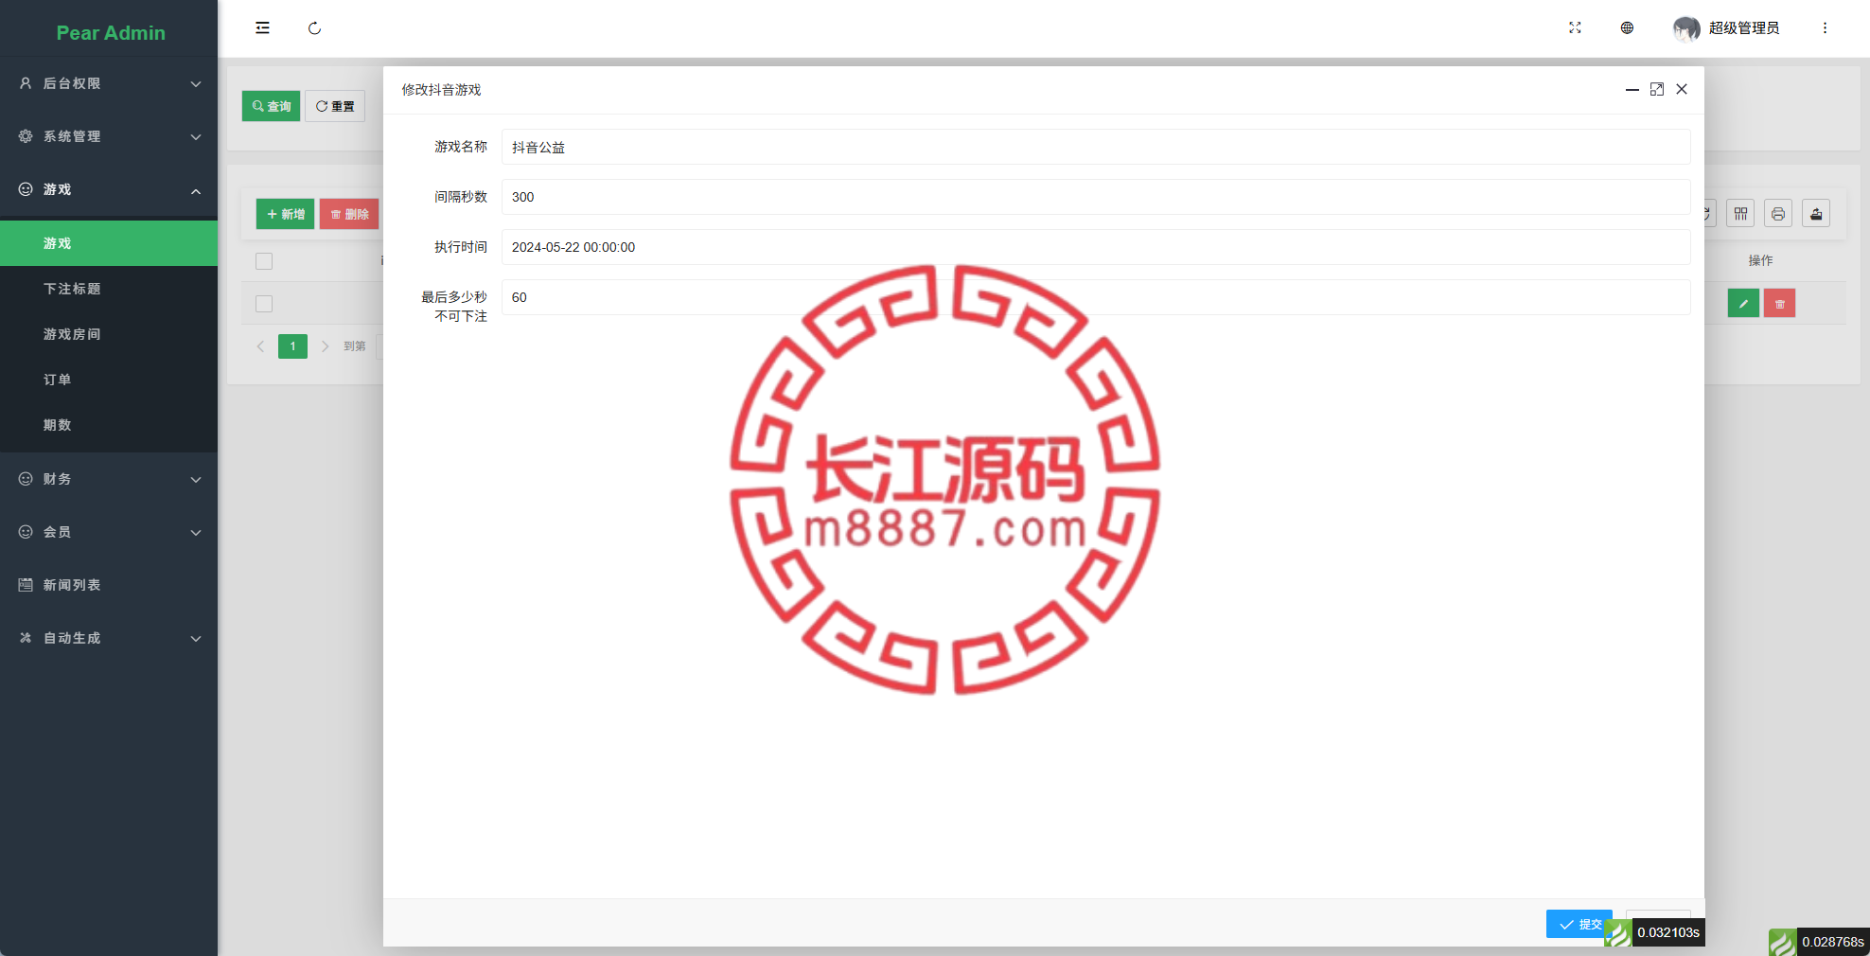1870x956 pixels.
Task: Open the 游戏房间 submenu item
Action: click(x=109, y=334)
